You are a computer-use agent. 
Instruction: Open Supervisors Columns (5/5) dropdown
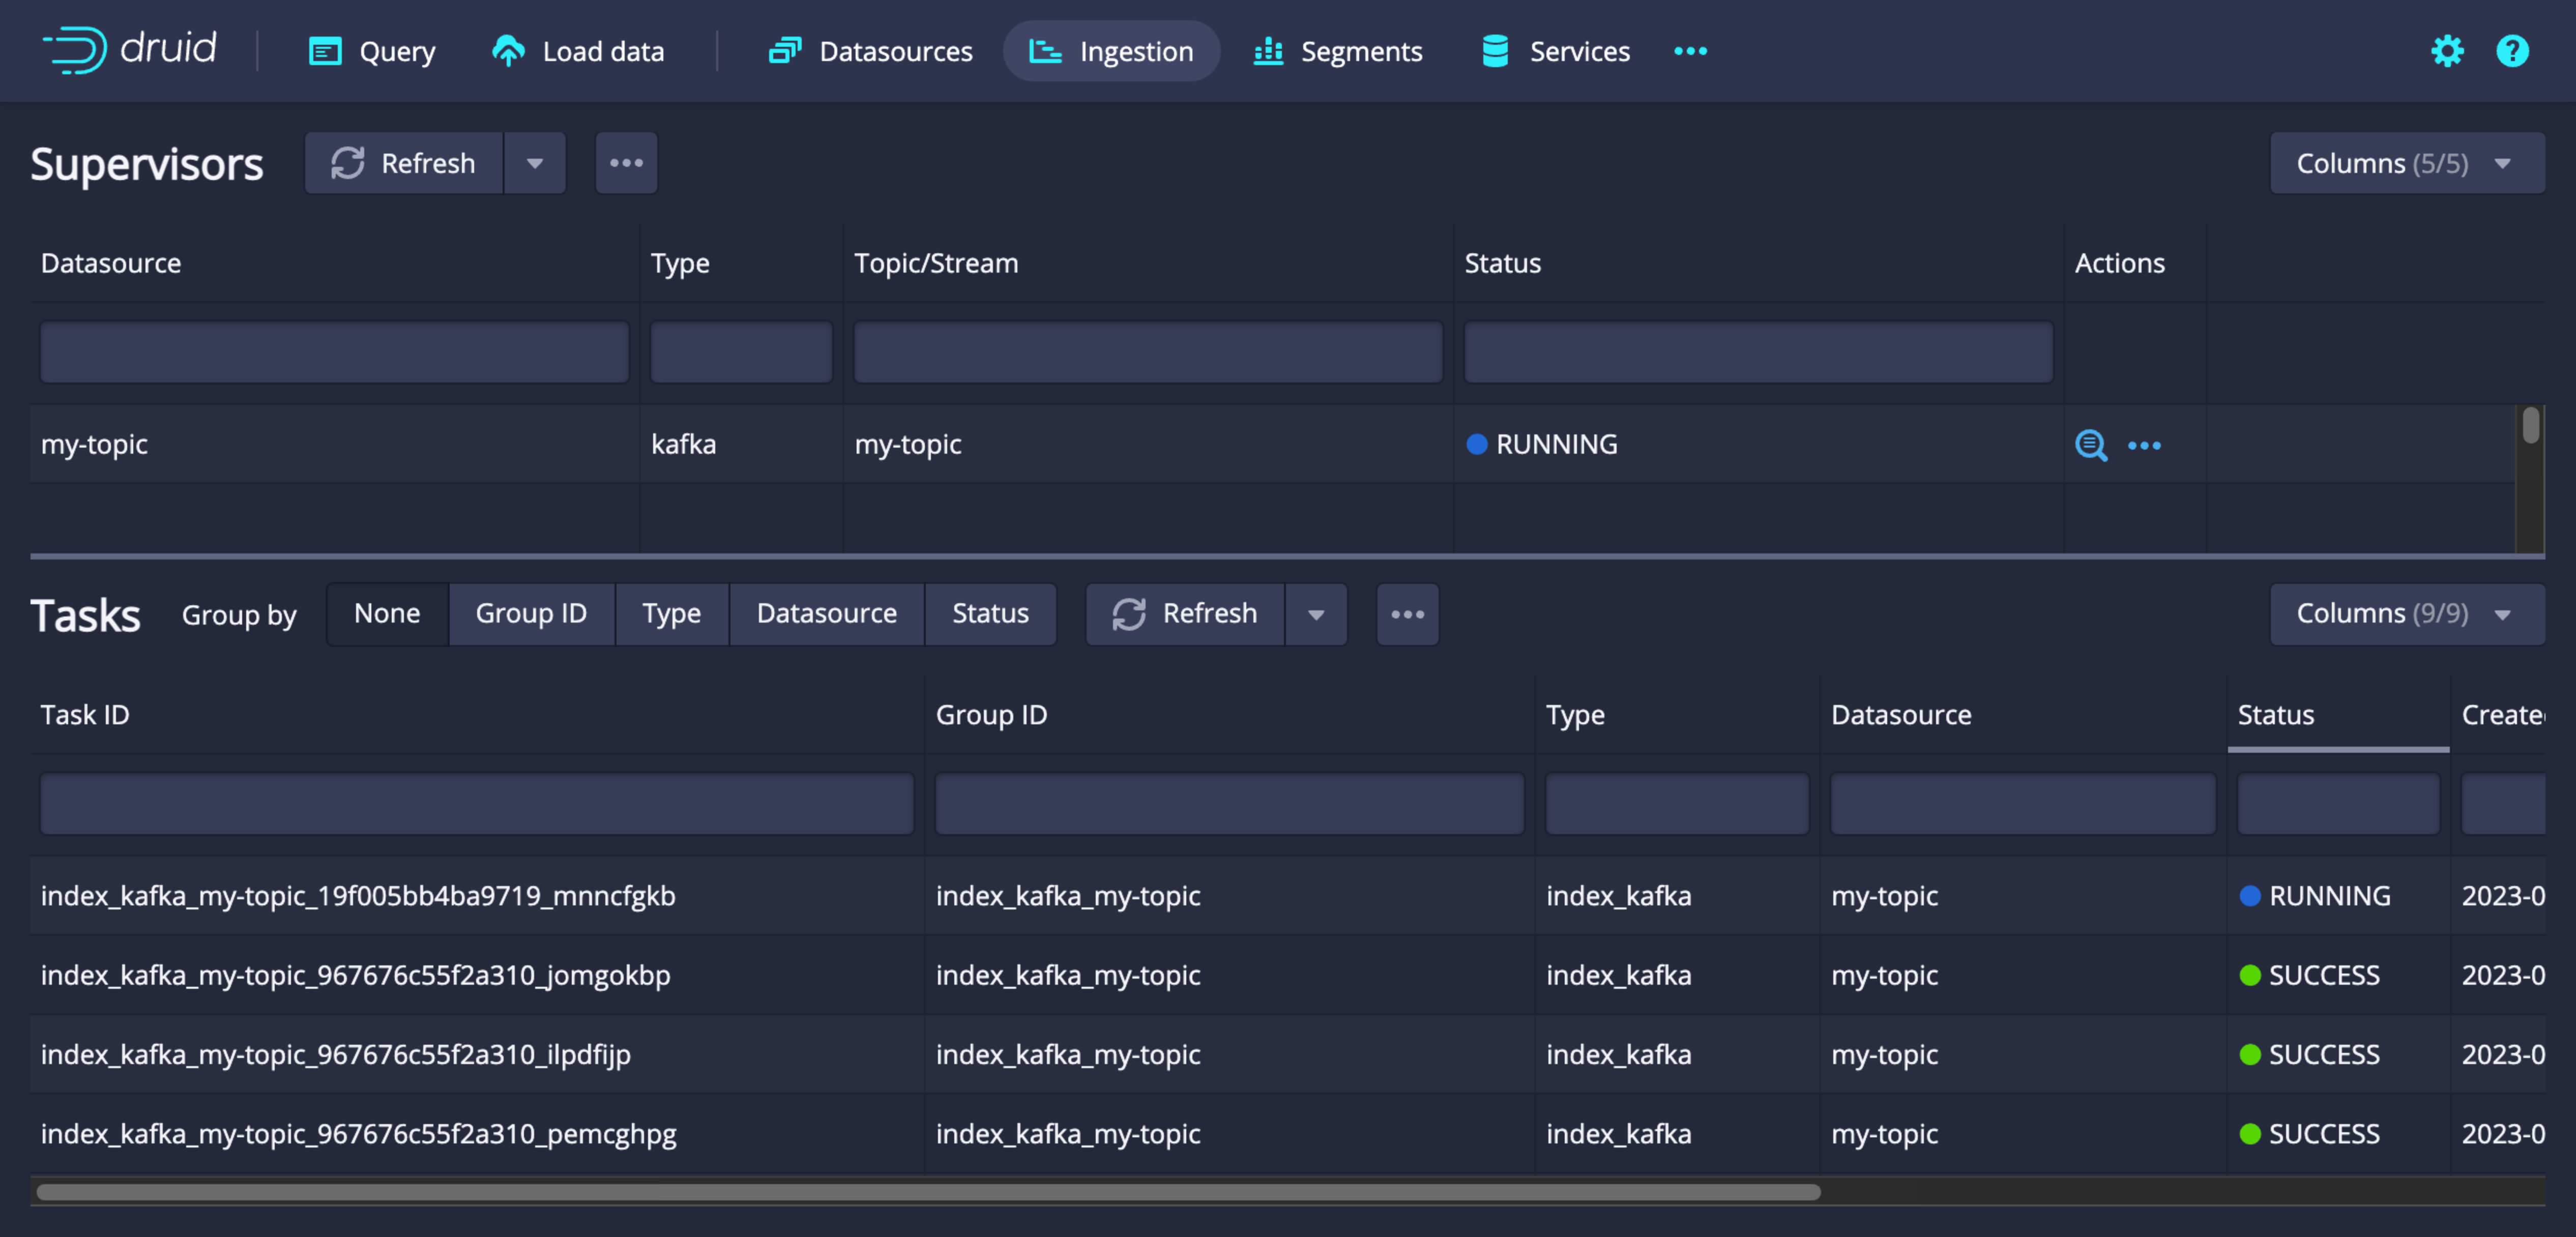pyautogui.click(x=2407, y=163)
